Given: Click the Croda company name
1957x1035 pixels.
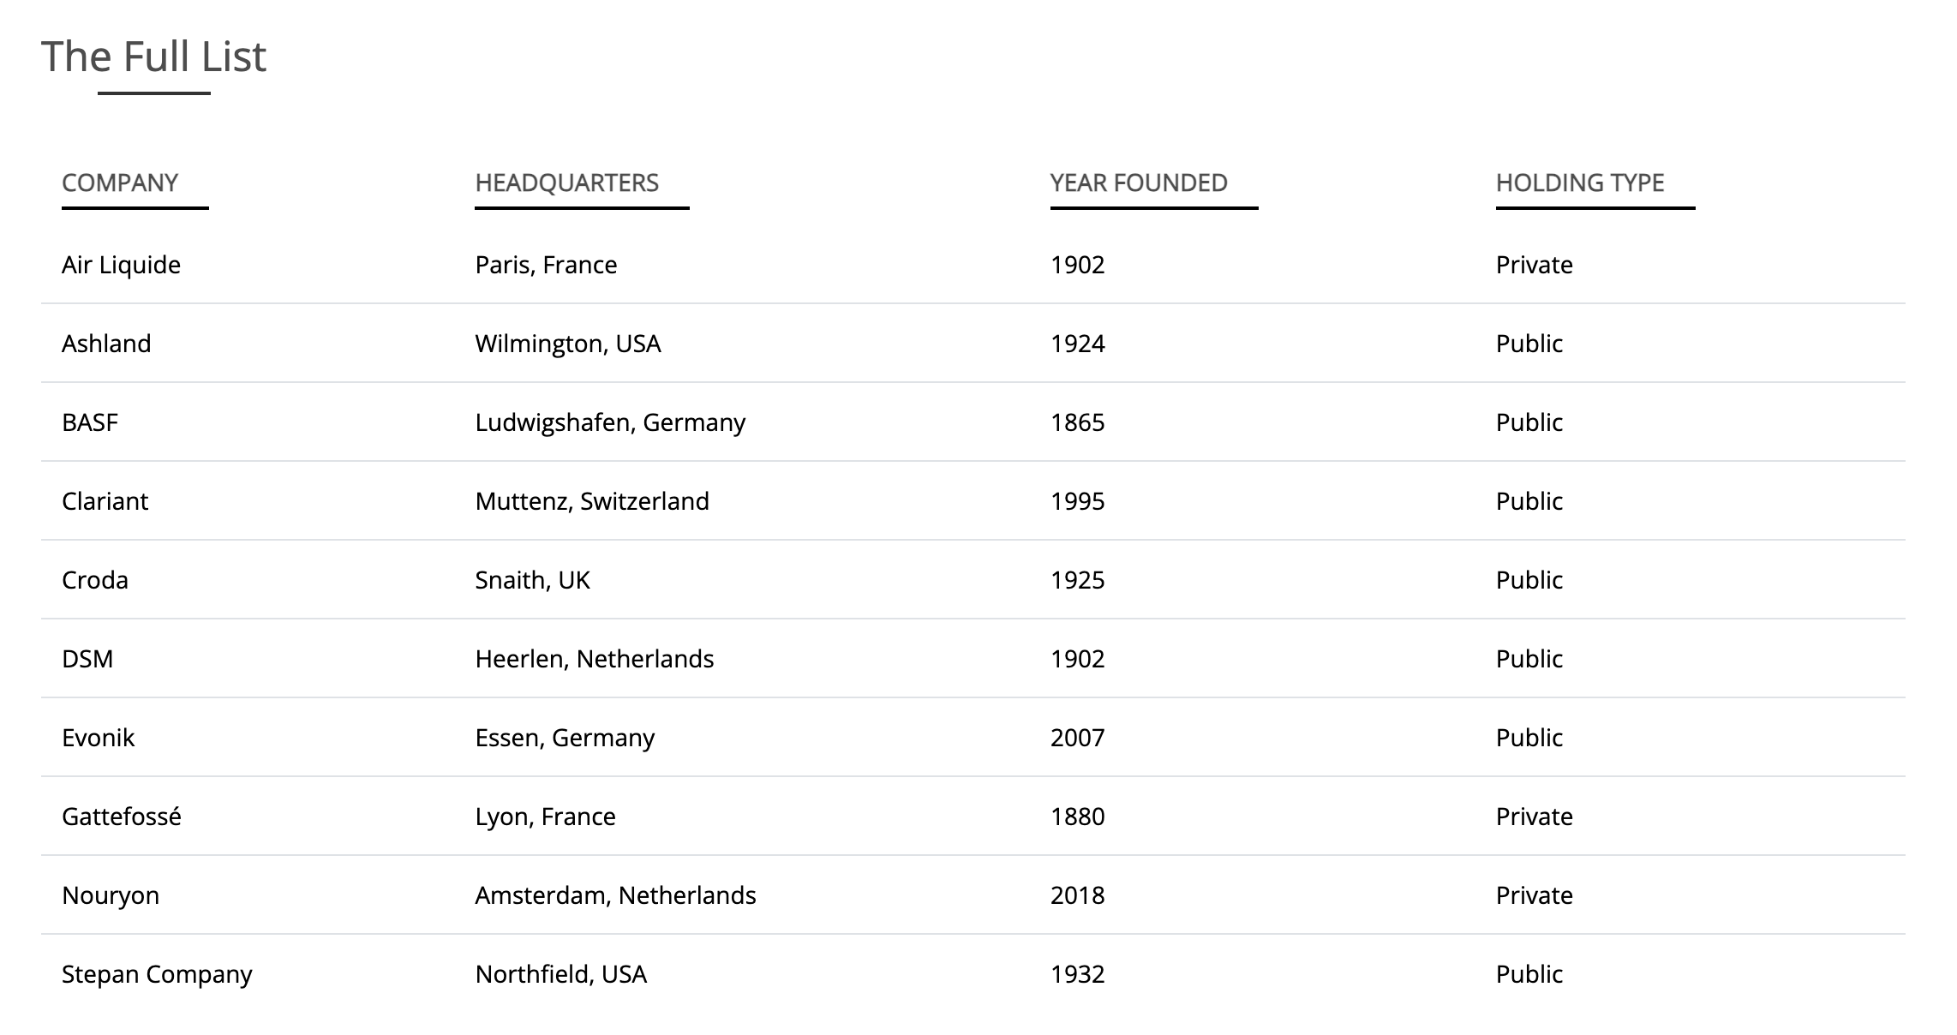Looking at the screenshot, I should (95, 580).
